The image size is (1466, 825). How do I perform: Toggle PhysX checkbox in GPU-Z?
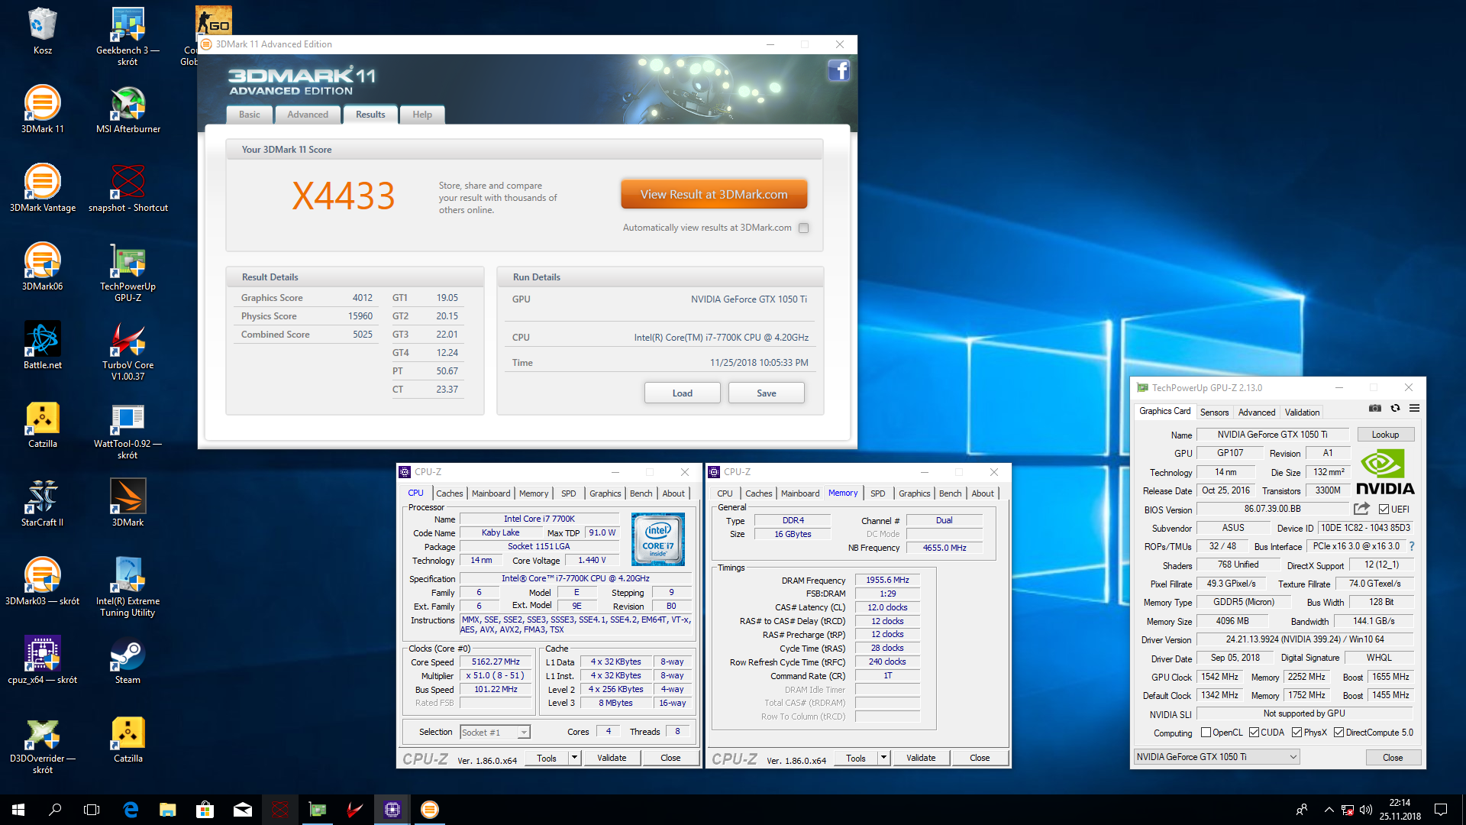pyautogui.click(x=1296, y=733)
